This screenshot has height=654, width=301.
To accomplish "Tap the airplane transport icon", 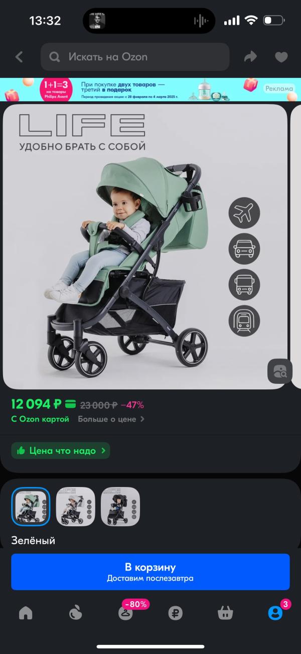I will click(244, 213).
